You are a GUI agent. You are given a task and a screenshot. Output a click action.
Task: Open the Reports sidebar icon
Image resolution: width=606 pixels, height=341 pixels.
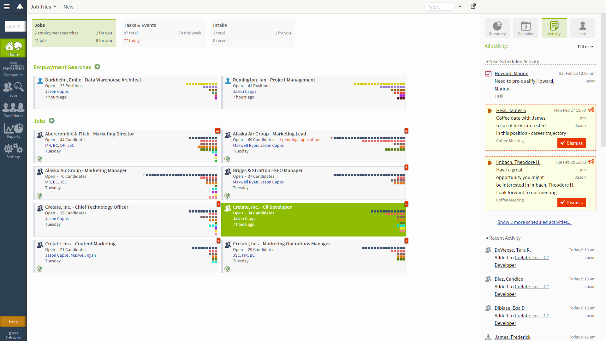pos(13,131)
